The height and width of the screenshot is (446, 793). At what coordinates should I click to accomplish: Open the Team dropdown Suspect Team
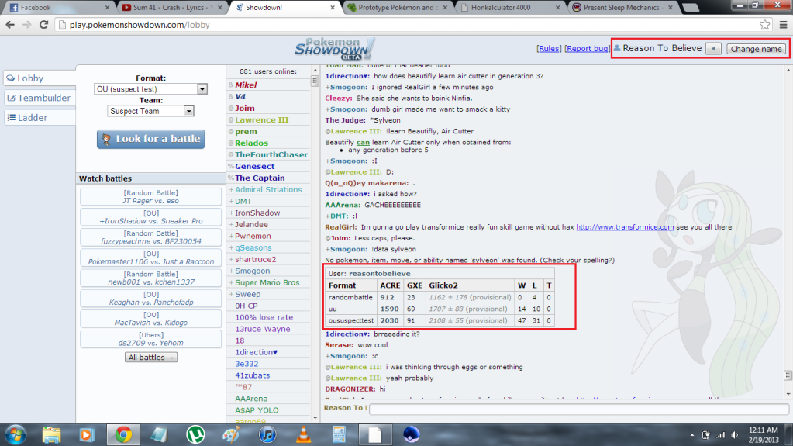[150, 112]
